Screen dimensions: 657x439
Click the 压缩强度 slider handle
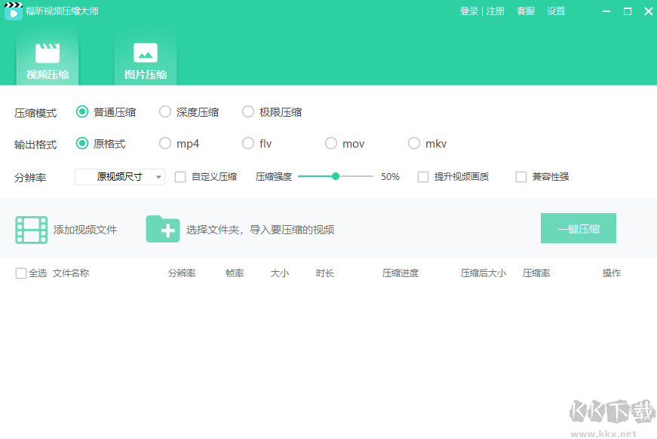point(336,176)
